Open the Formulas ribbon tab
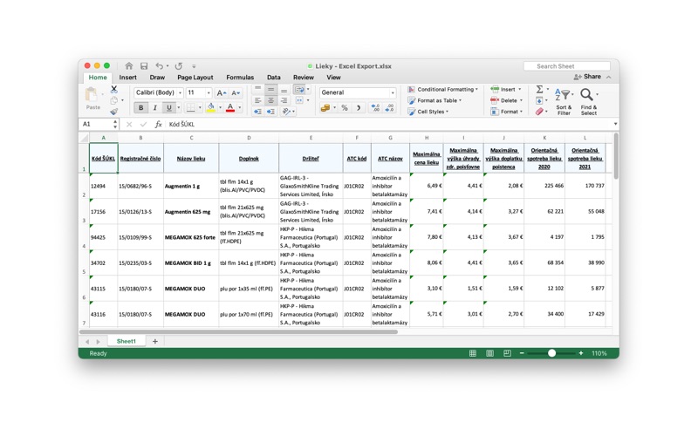 coord(240,78)
